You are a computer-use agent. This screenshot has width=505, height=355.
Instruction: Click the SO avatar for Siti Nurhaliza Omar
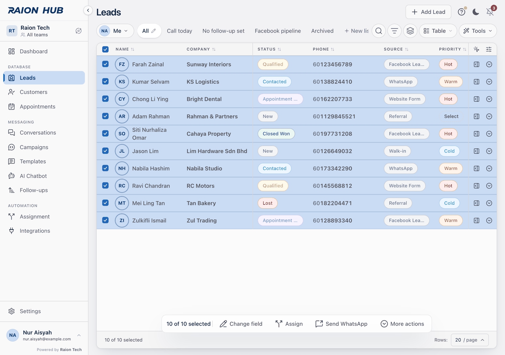(122, 134)
